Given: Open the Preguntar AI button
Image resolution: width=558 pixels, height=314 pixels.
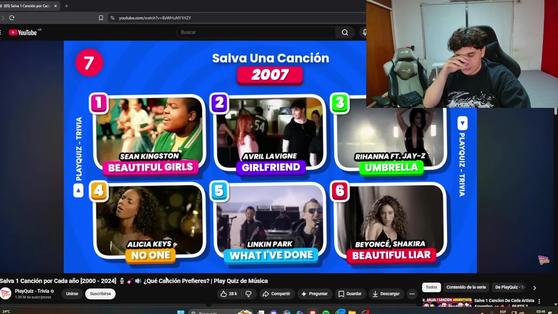Looking at the screenshot, I should point(314,294).
